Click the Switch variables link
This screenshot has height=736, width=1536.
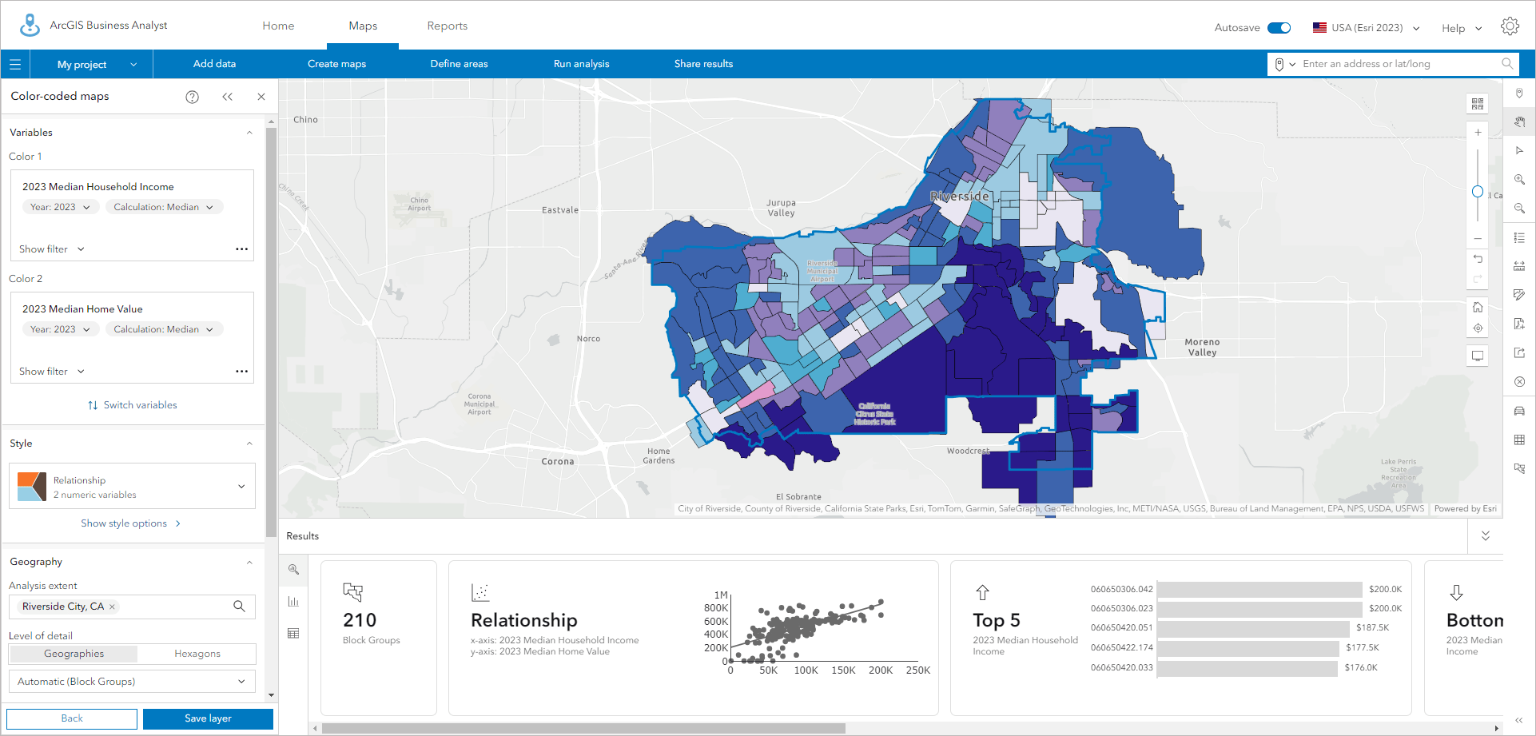[131, 404]
